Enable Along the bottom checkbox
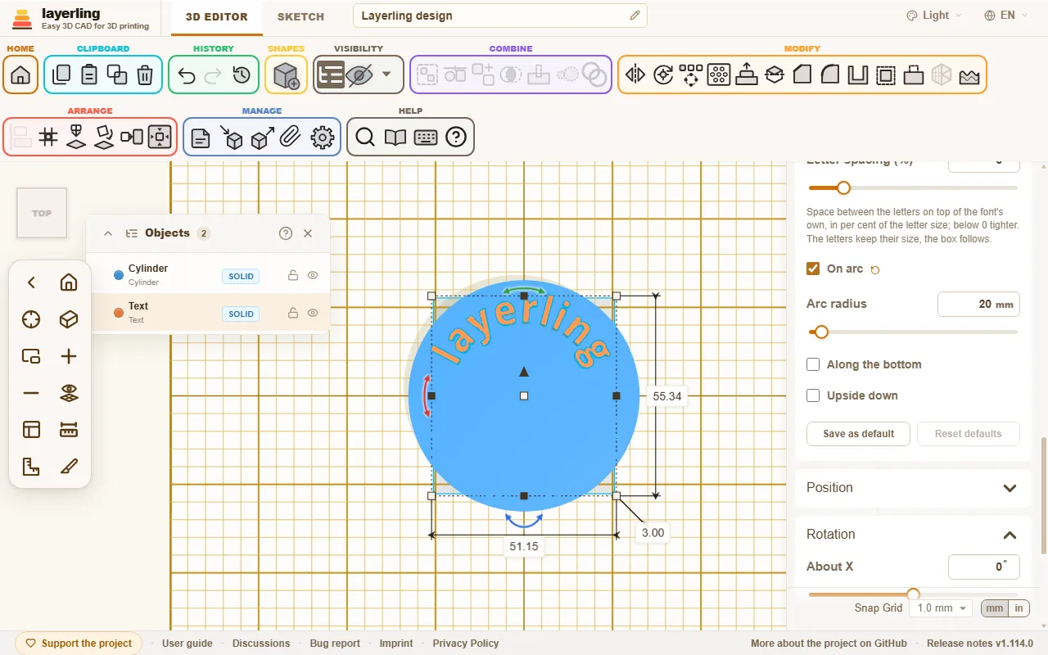 pyautogui.click(x=813, y=364)
